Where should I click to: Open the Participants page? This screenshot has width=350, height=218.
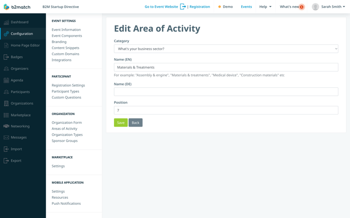click(20, 92)
